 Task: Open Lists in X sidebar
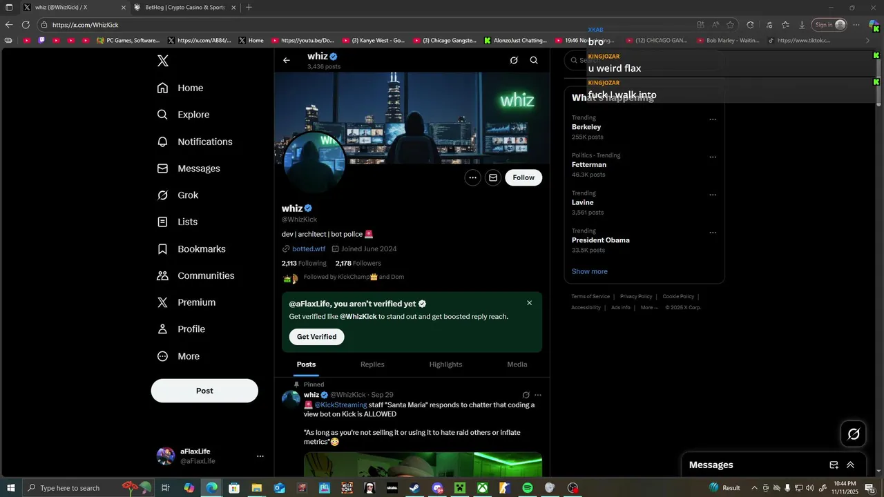(177, 222)
